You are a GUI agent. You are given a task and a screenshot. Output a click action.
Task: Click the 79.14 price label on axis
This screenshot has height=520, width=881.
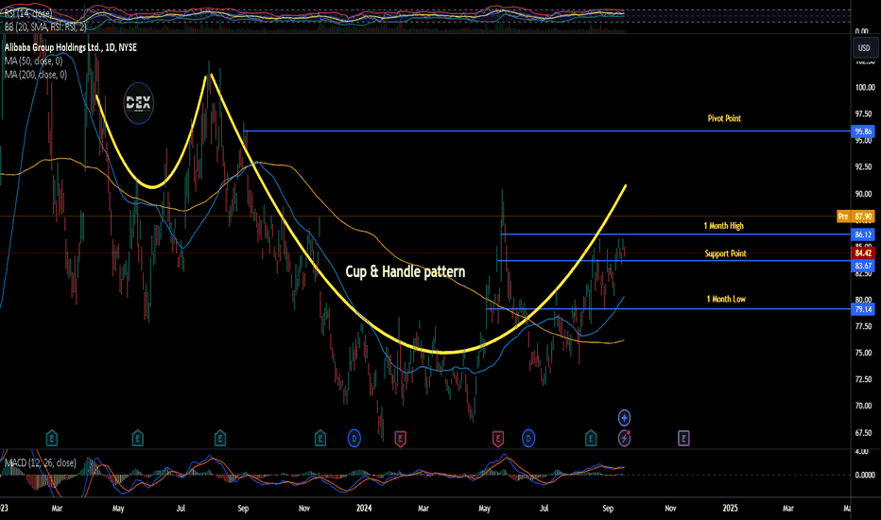(863, 309)
